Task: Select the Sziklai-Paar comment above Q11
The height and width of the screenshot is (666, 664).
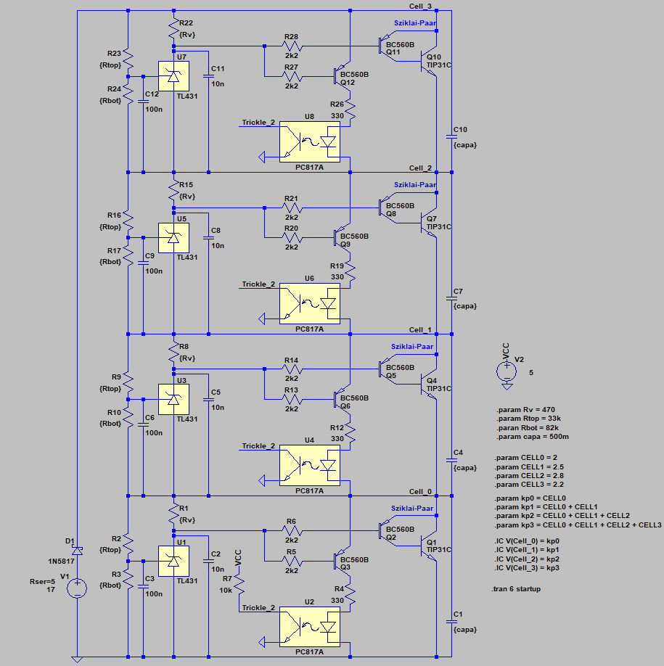Action: (415, 23)
